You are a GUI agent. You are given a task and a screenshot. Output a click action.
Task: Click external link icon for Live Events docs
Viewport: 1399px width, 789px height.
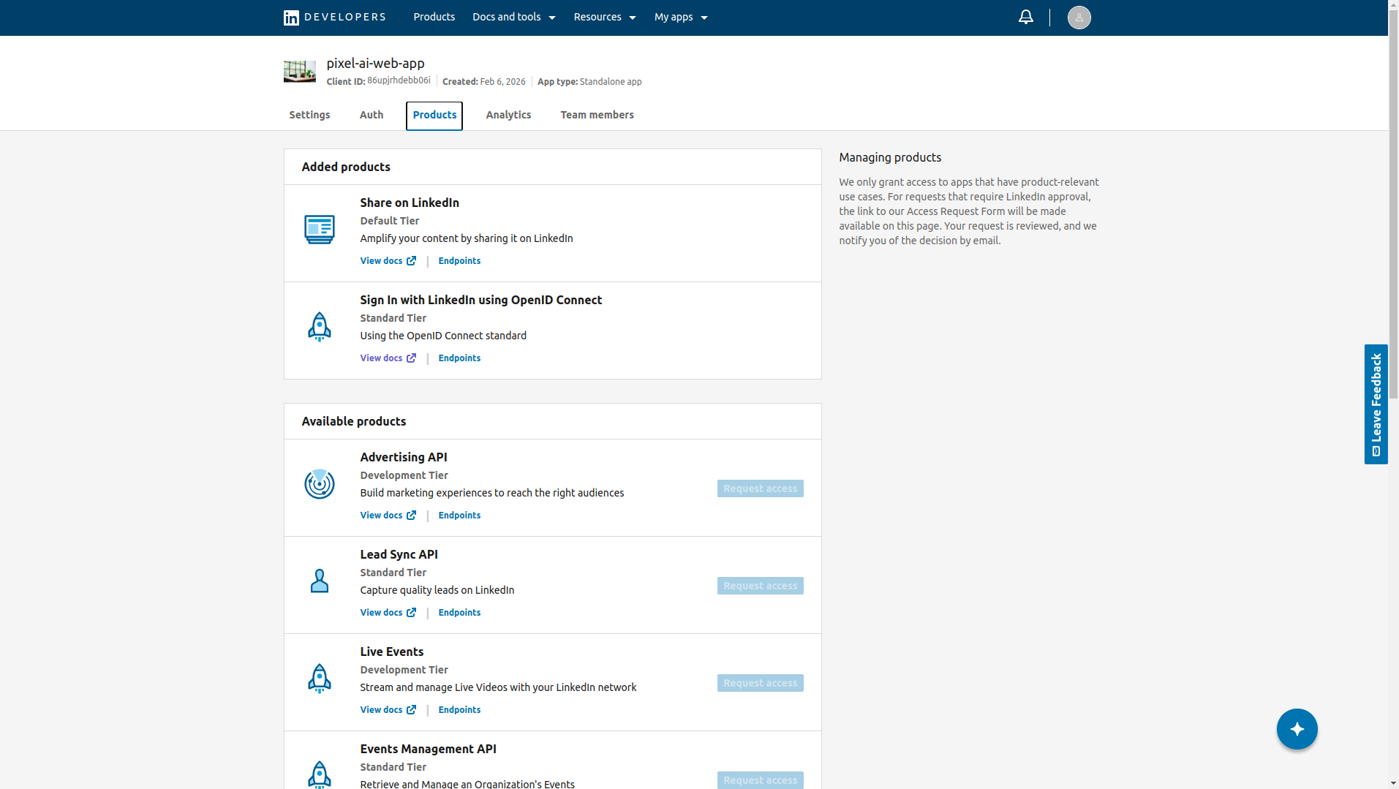pyautogui.click(x=412, y=710)
